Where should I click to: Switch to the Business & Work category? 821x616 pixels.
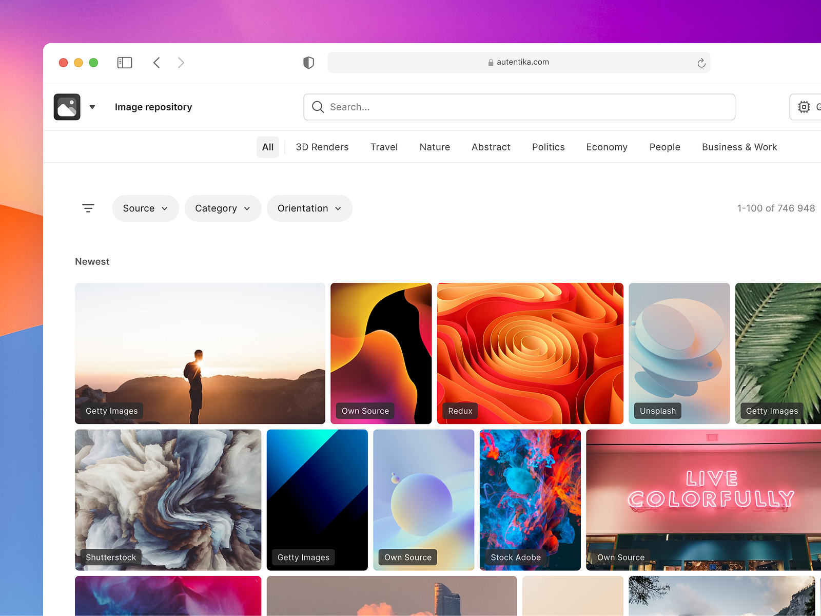pos(739,147)
